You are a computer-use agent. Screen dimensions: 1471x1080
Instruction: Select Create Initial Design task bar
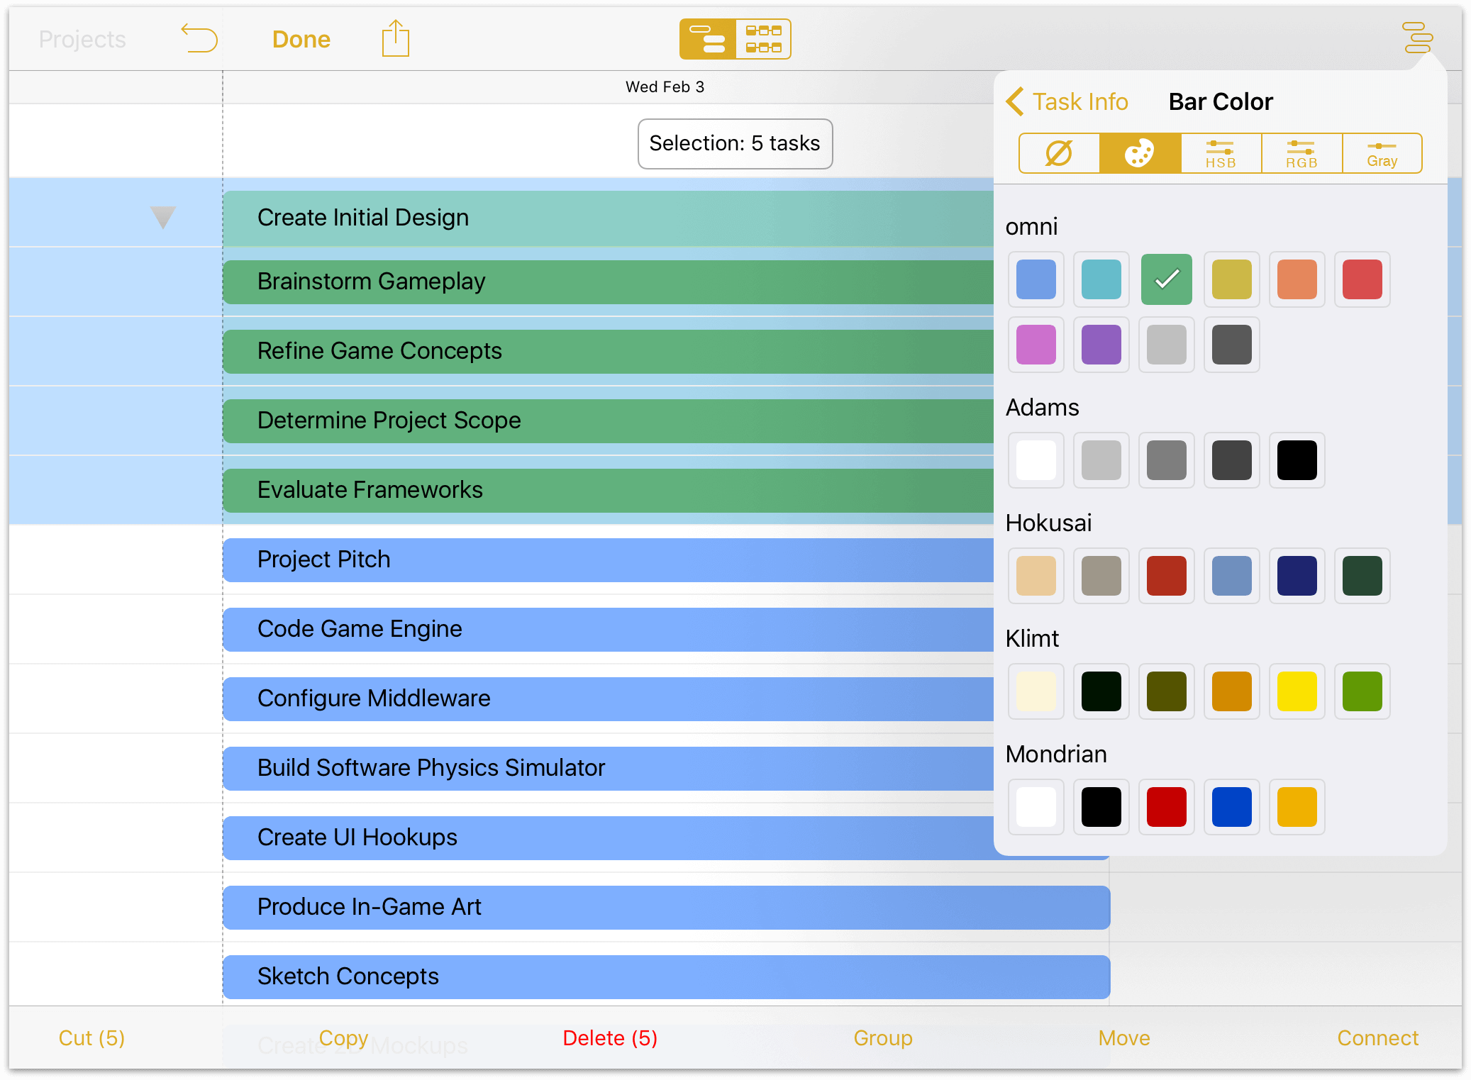click(609, 218)
